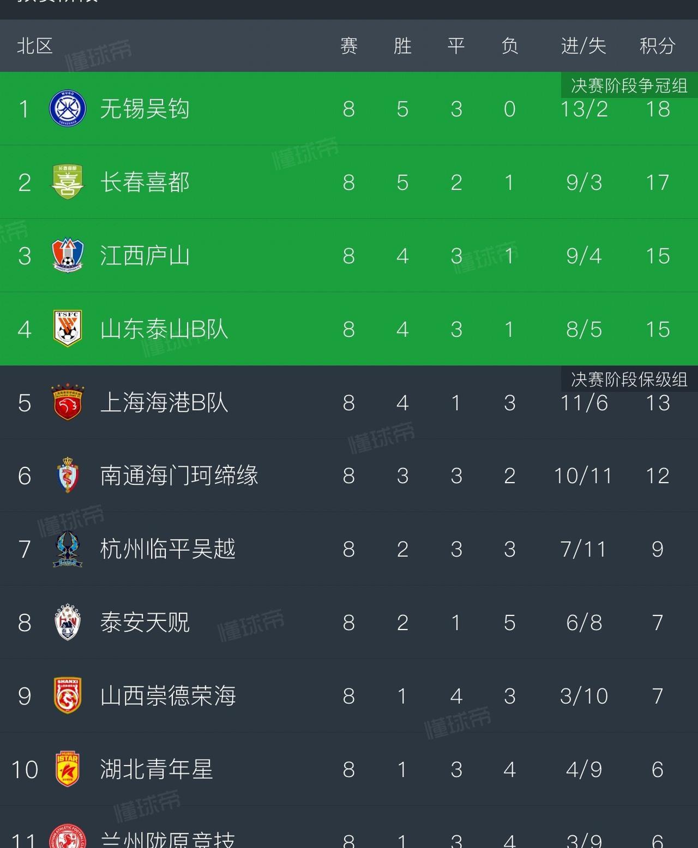Open the 长春喜都 team page
This screenshot has width=698, height=848.
click(349, 182)
